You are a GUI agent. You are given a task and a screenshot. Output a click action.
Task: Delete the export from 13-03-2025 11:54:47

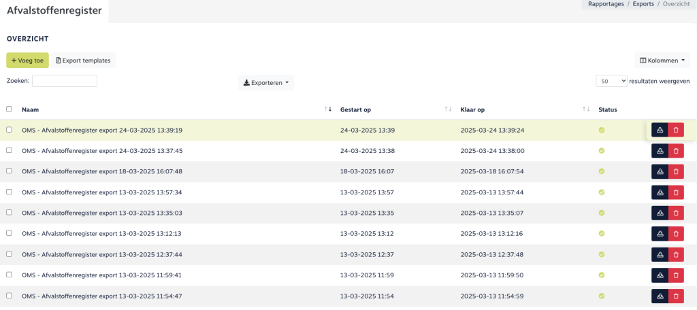pyautogui.click(x=676, y=296)
